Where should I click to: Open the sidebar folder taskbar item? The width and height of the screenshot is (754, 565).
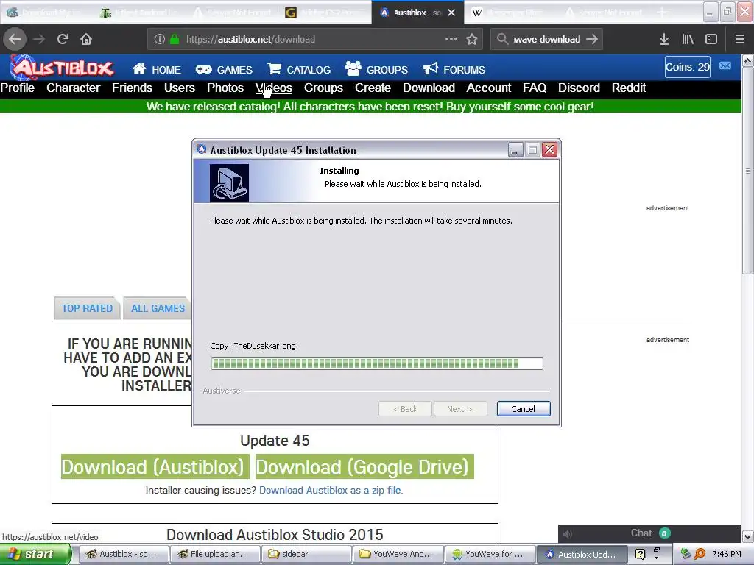click(306, 554)
